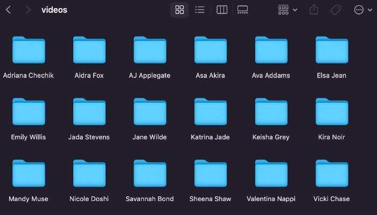Select the Kira Noir folder icon
Screen dimensions: 377x215
(332, 112)
